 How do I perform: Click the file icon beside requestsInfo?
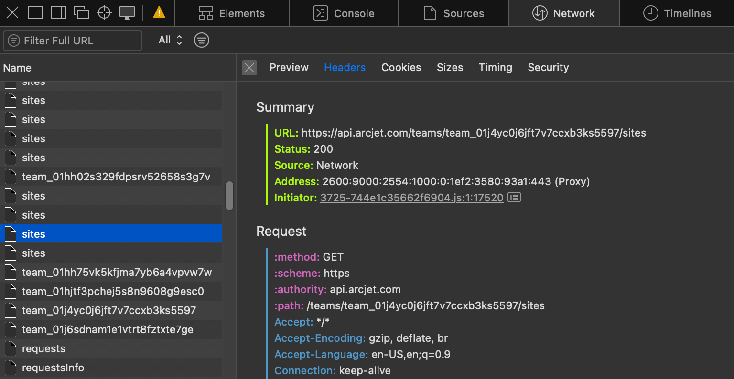(11, 368)
